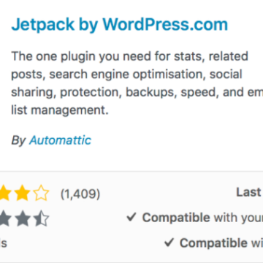
Task: Visit the Automattic author link
Action: point(60,140)
